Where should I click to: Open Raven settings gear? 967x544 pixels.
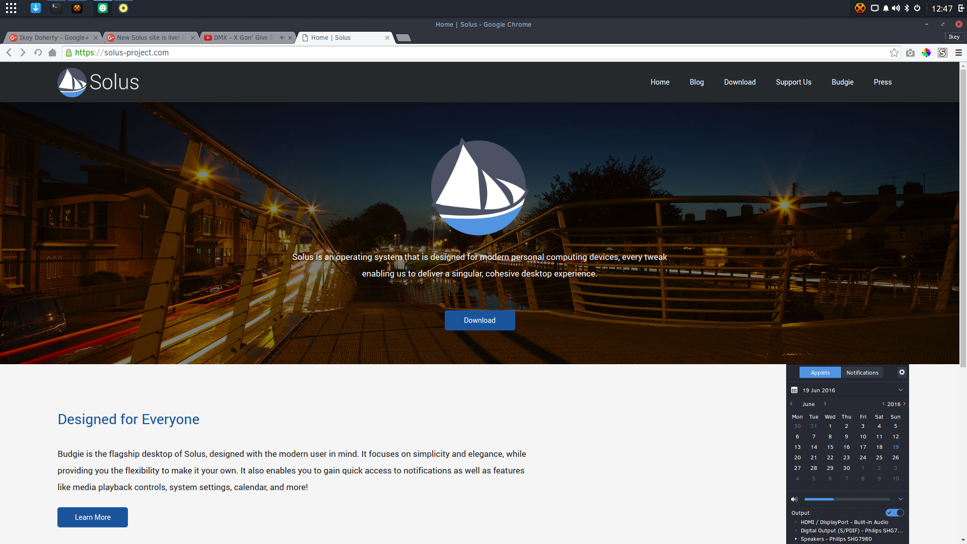(902, 372)
